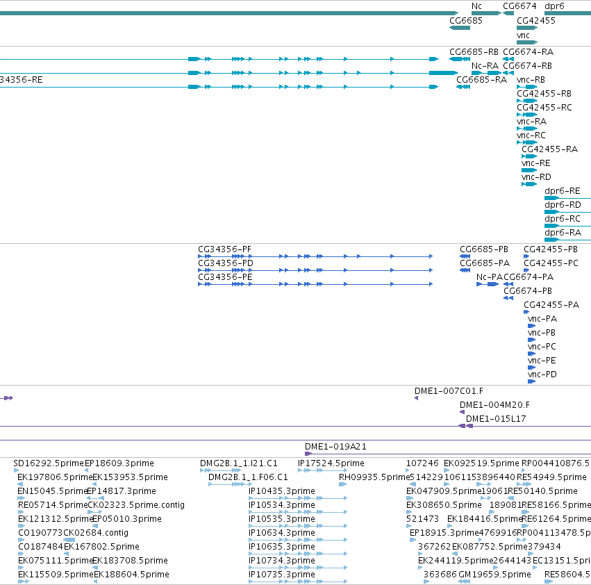
Task: Select EST label 'EP18609.3prime'
Action: tap(119, 463)
